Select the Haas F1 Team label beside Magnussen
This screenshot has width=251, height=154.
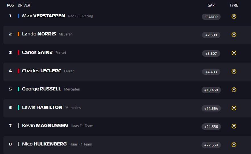82,126
